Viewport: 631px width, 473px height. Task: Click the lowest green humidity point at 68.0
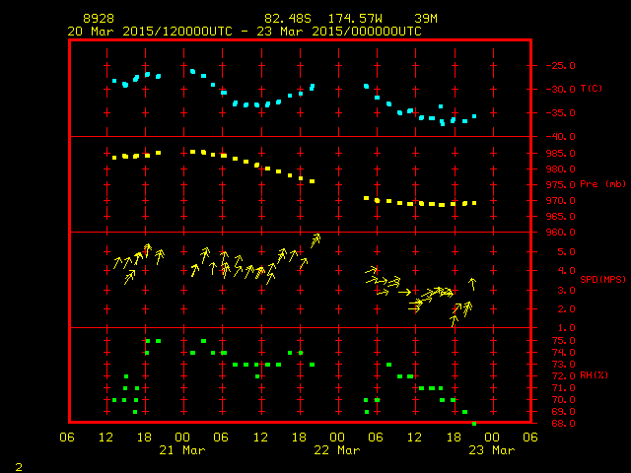pyautogui.click(x=474, y=424)
